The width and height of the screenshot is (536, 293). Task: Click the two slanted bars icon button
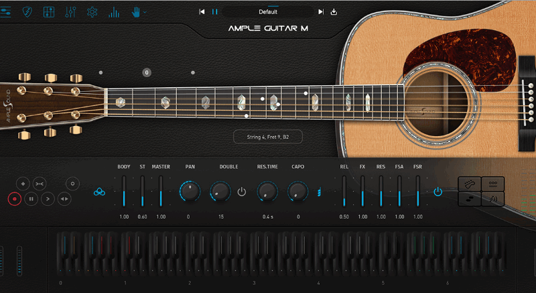pyautogui.click(x=470, y=199)
